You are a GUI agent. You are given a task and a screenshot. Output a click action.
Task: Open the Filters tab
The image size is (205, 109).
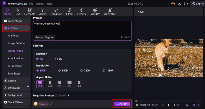tap(70, 12)
